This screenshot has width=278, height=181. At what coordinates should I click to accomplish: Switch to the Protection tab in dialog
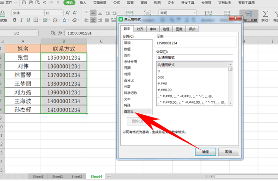tap(192, 29)
